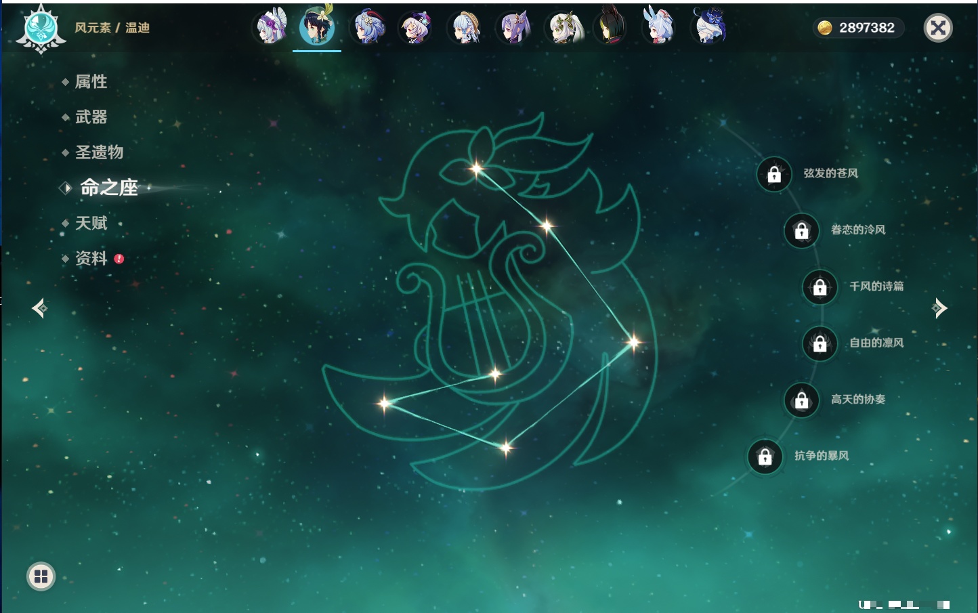The image size is (978, 613).
Task: Select Venti's highlighted avatar
Action: tap(317, 27)
